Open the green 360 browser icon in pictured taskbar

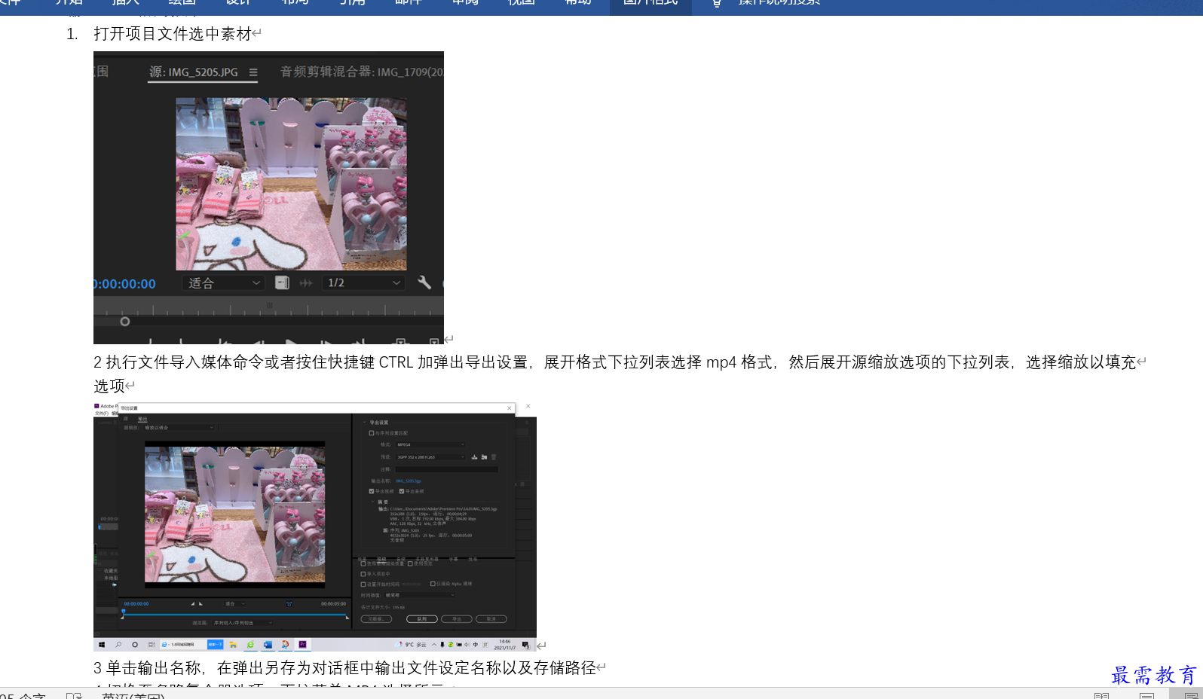(250, 645)
